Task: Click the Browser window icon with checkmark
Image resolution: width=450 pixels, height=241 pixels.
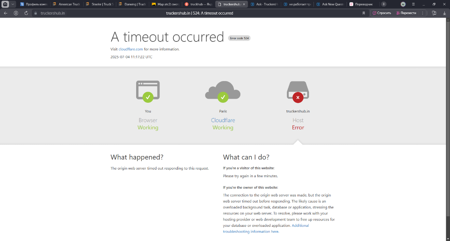Action: click(148, 92)
